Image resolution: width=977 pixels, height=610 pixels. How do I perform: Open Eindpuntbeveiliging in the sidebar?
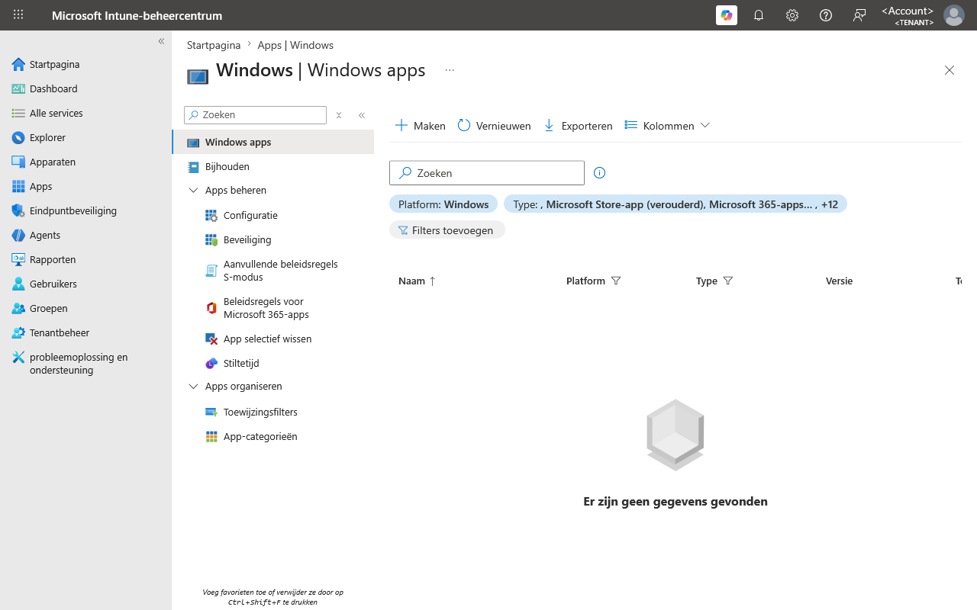[85, 210]
